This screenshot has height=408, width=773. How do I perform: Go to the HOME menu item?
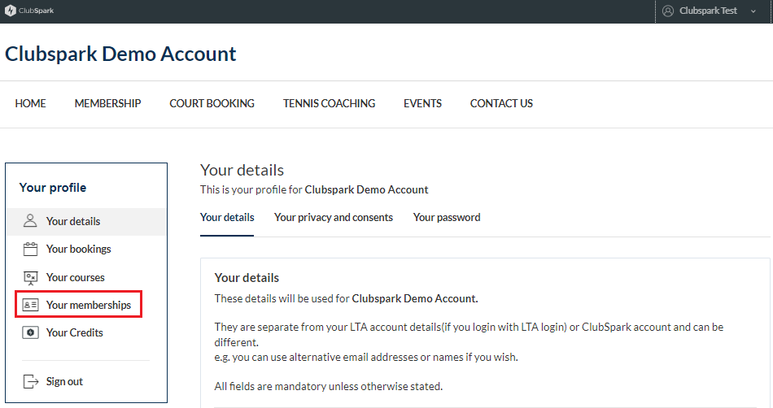[31, 103]
